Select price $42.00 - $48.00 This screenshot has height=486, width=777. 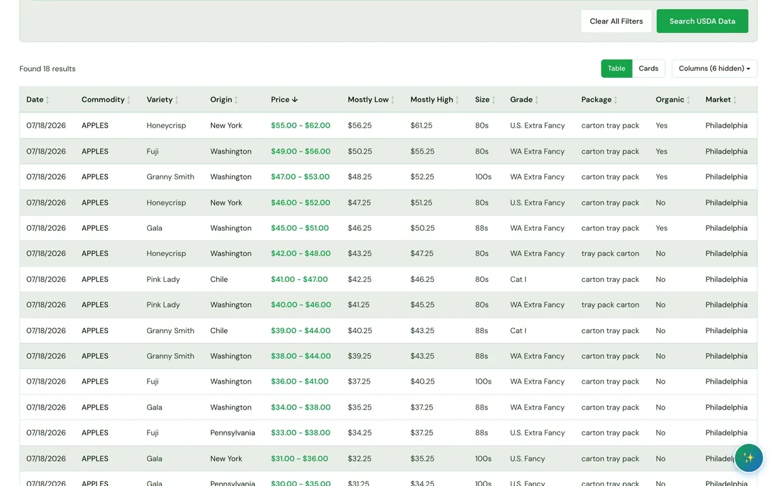click(x=300, y=254)
